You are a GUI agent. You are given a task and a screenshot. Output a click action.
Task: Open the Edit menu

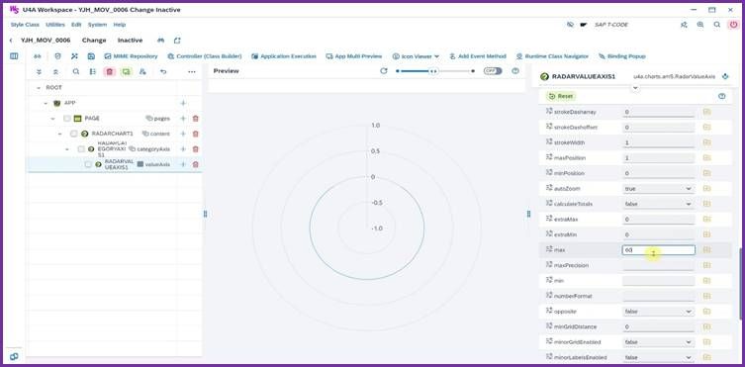tap(76, 25)
